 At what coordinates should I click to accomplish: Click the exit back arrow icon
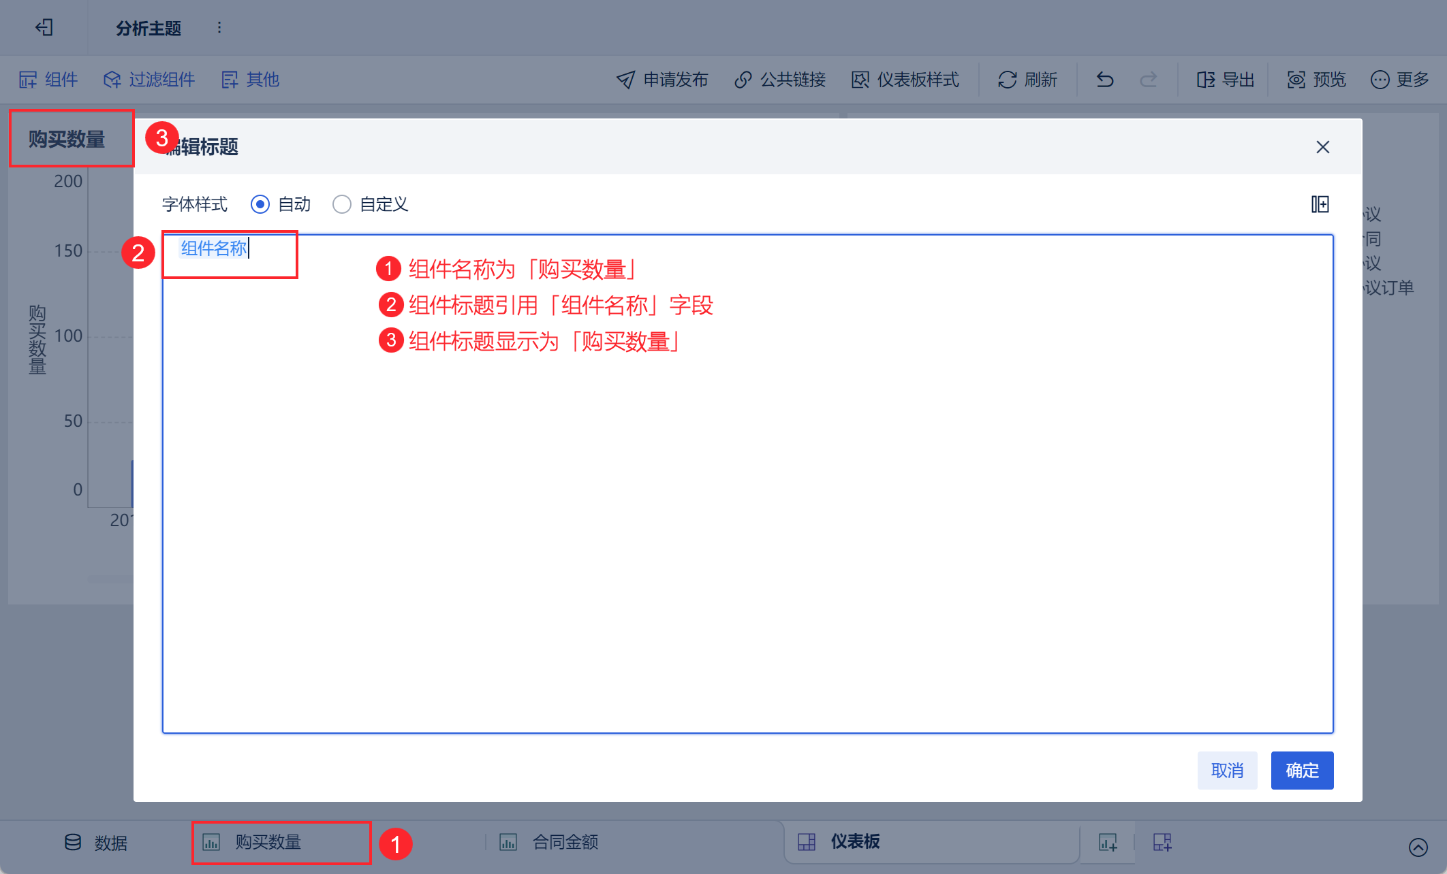point(44,28)
